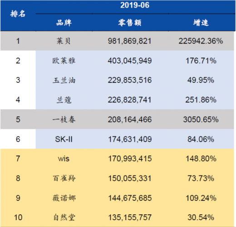
Task: Select the value 403,045,949
Action: (x=130, y=61)
